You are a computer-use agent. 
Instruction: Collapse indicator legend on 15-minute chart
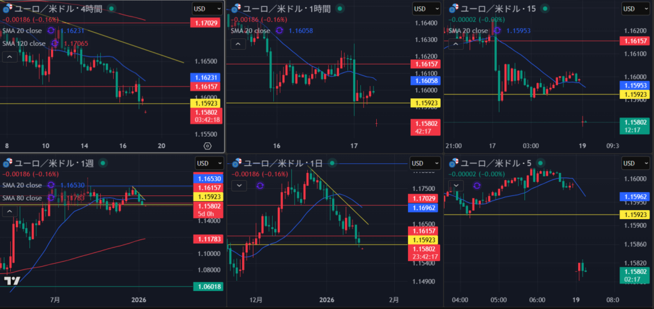[455, 44]
